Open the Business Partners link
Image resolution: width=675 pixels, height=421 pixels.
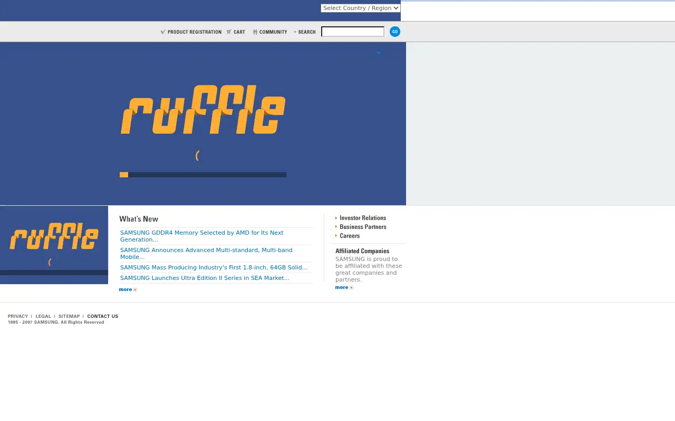tap(363, 227)
